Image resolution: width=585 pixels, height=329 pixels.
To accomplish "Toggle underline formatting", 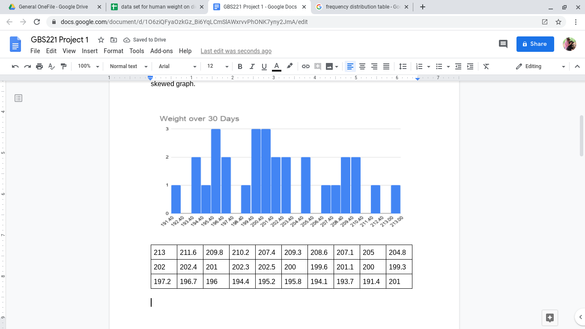I will [264, 66].
